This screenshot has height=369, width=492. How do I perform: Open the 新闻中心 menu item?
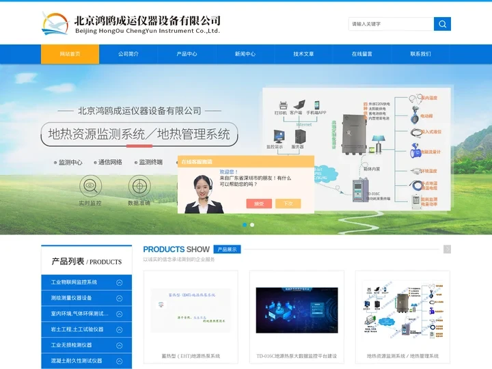point(245,54)
